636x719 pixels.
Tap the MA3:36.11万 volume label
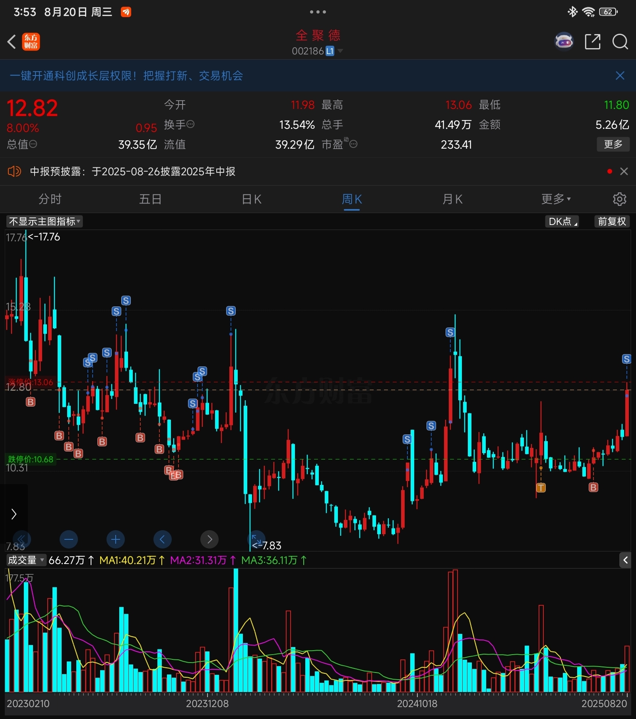click(x=274, y=560)
